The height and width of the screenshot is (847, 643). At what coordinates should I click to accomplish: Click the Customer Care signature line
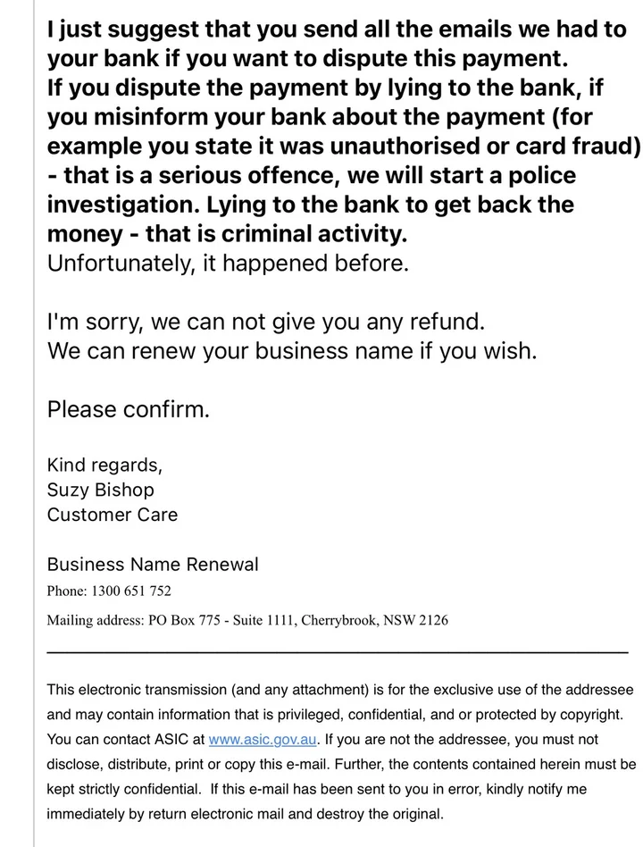(112, 515)
